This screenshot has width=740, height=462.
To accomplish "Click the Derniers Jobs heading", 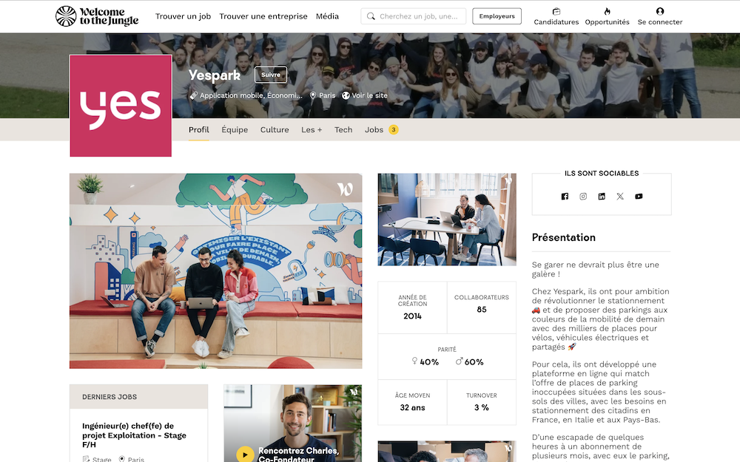I will click(110, 397).
